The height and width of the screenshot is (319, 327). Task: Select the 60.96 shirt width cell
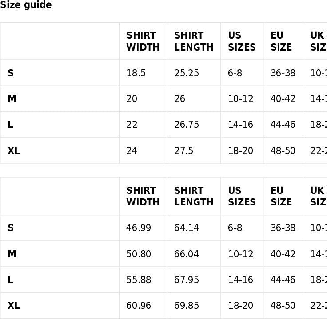pos(139,306)
